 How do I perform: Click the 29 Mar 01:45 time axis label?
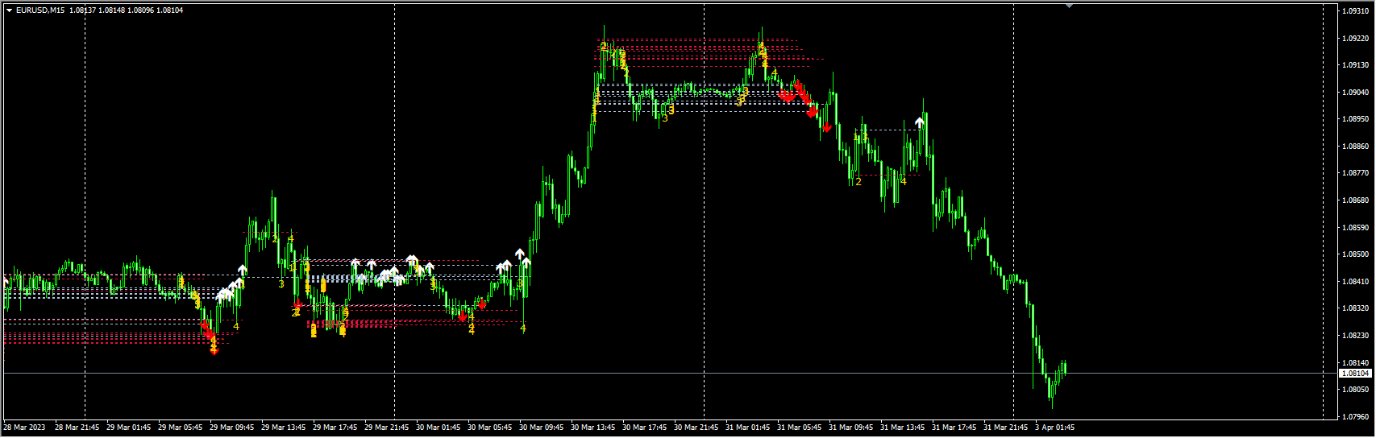[x=128, y=428]
